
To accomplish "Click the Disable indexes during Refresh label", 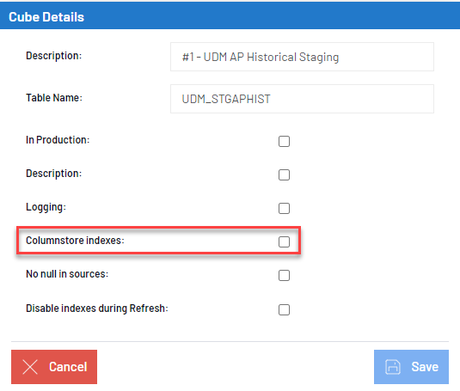I will 97,309.
